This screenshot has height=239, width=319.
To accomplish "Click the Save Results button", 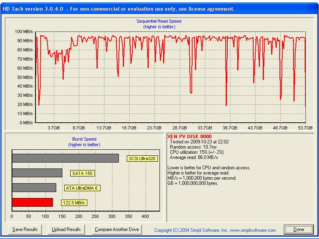I will coord(25,229).
